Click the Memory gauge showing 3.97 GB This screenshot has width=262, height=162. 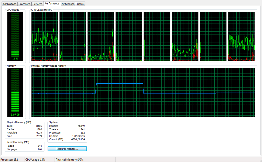(15, 93)
